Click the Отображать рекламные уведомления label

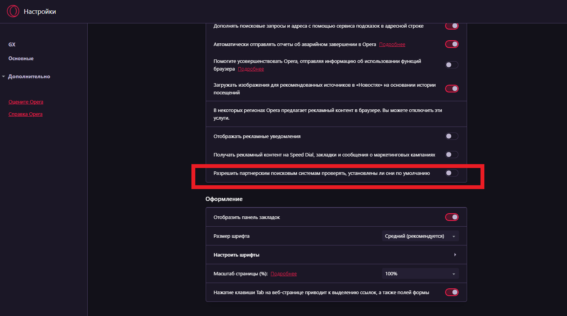[x=257, y=136]
